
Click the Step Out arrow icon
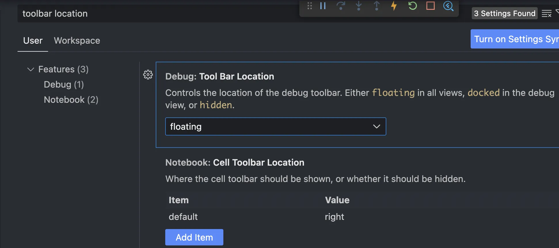click(377, 6)
